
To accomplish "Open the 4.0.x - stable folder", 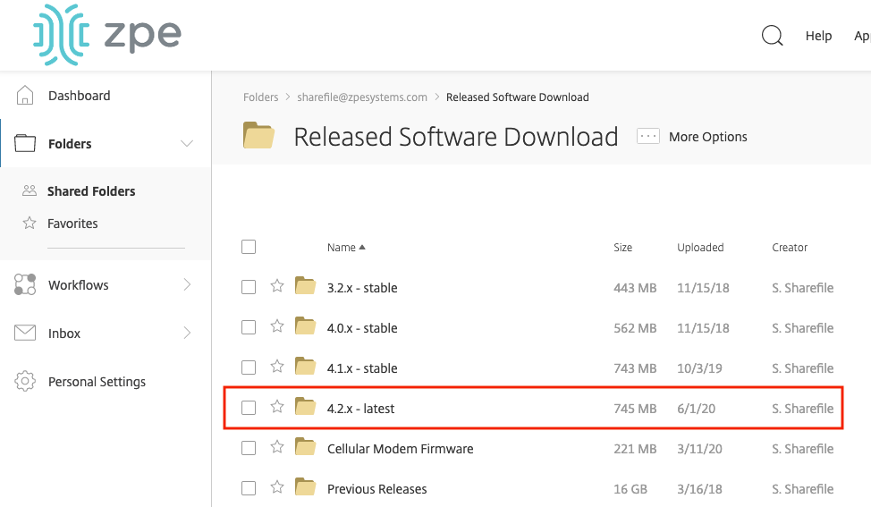I will [x=362, y=328].
